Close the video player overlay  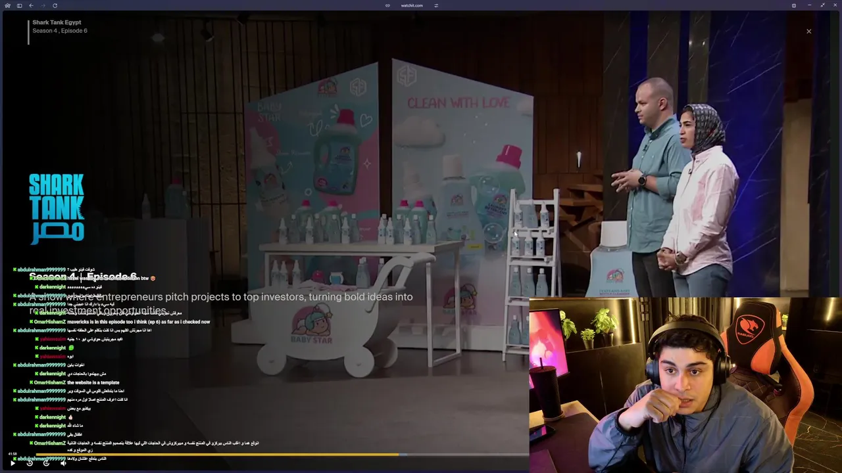809,32
